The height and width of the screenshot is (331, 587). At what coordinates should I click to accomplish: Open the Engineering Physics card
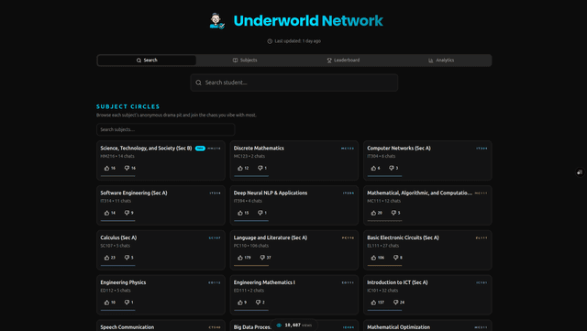tap(161, 294)
